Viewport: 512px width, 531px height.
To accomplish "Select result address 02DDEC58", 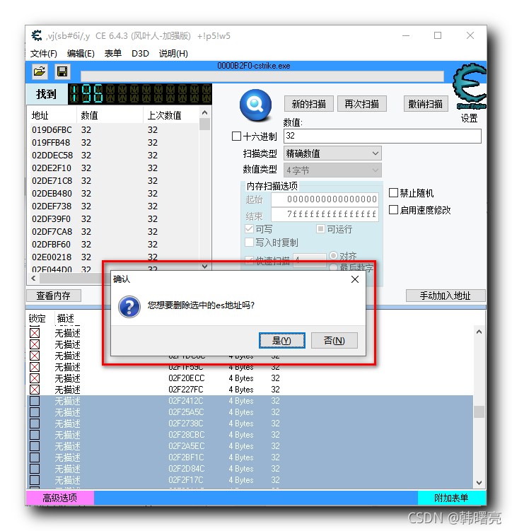I will coord(52,156).
